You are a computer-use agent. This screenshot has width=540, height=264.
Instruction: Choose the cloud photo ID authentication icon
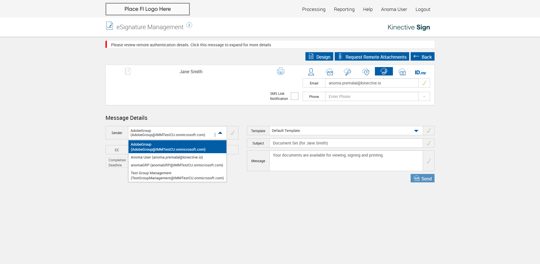pyautogui.click(x=402, y=72)
